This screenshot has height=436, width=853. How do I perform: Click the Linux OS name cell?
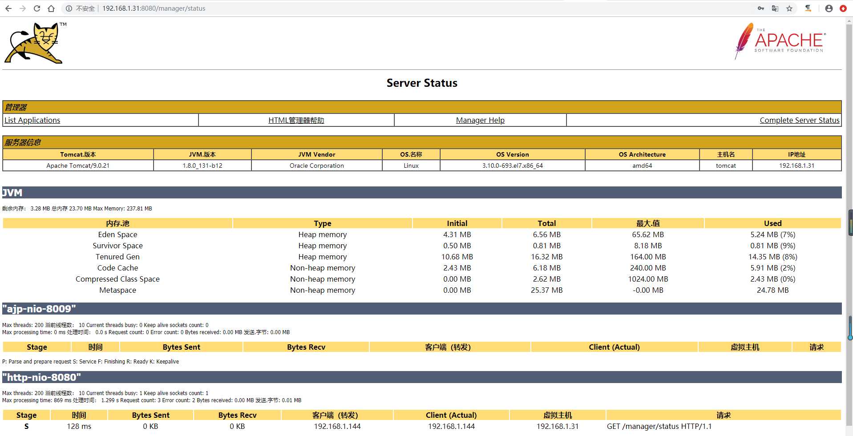(411, 166)
